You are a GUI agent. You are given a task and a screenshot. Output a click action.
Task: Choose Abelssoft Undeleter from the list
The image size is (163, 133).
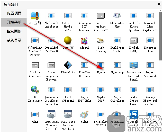click(51, 16)
